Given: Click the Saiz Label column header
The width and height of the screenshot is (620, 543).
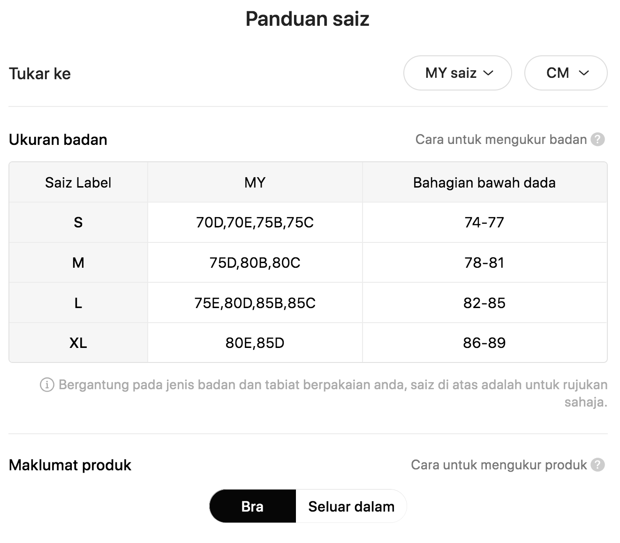Looking at the screenshot, I should [78, 182].
